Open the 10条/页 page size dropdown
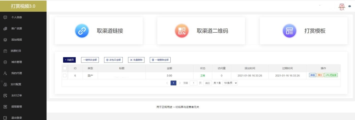The height and width of the screenshot is (120, 355). [x=230, y=83]
